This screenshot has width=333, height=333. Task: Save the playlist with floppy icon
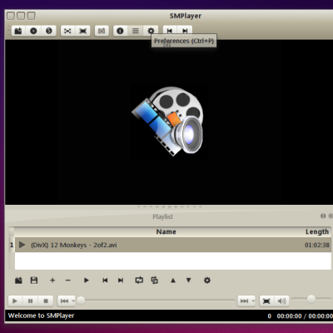click(x=34, y=281)
